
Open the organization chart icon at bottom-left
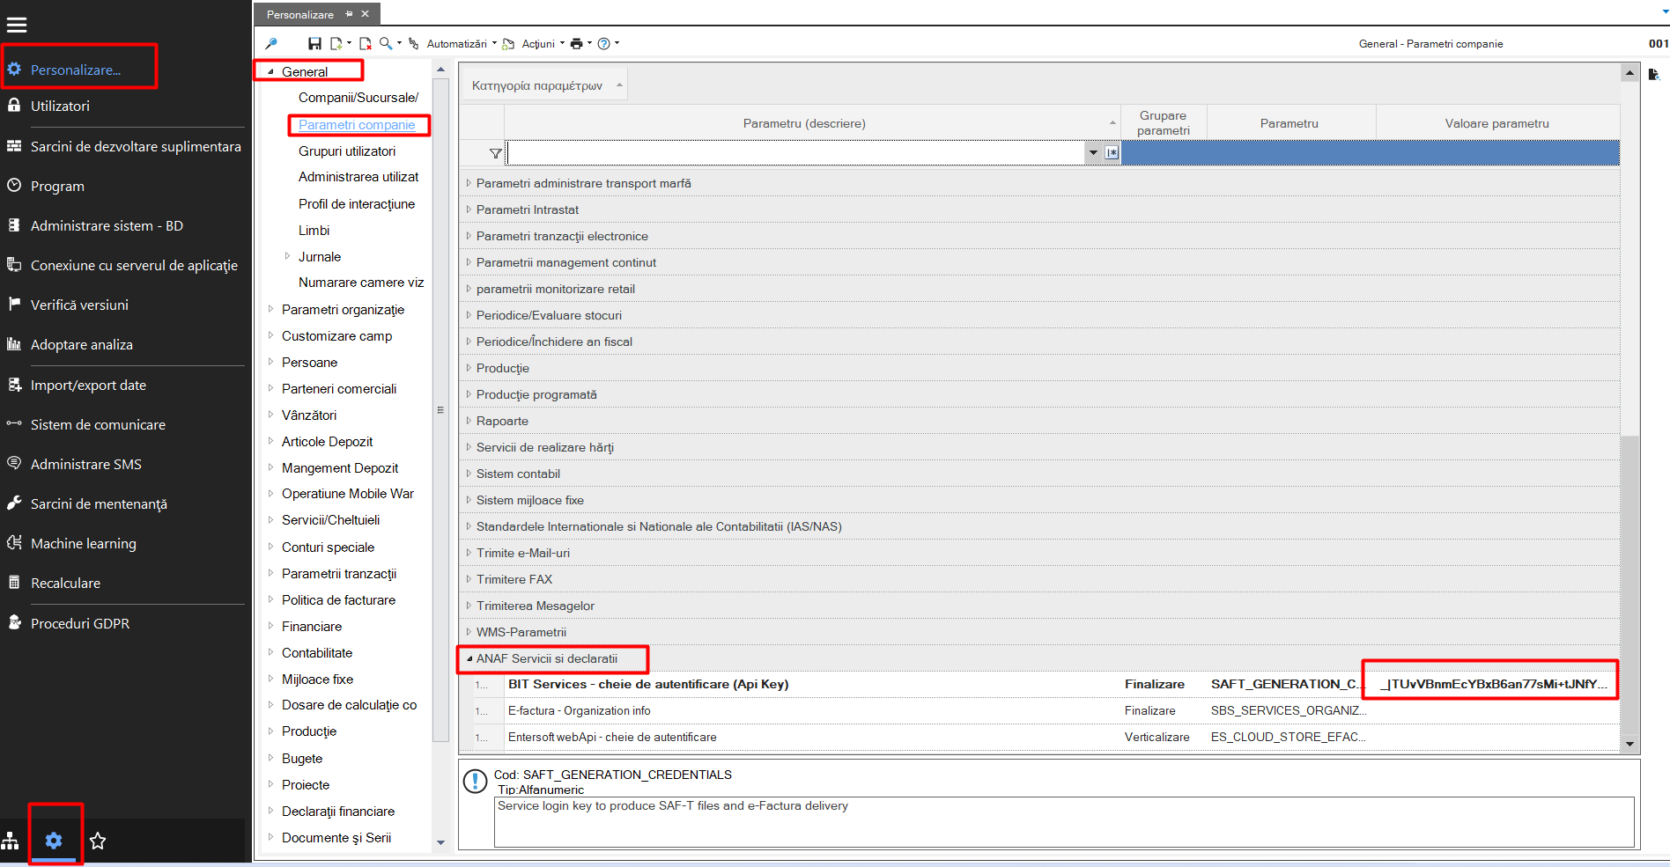tap(11, 841)
